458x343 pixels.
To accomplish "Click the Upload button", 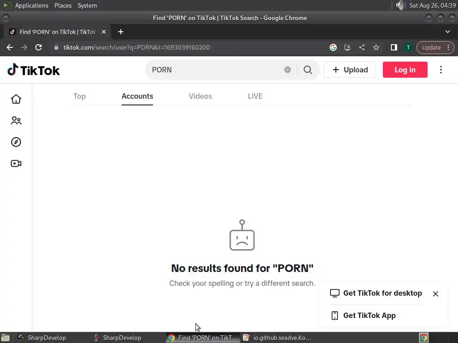I will 350,70.
